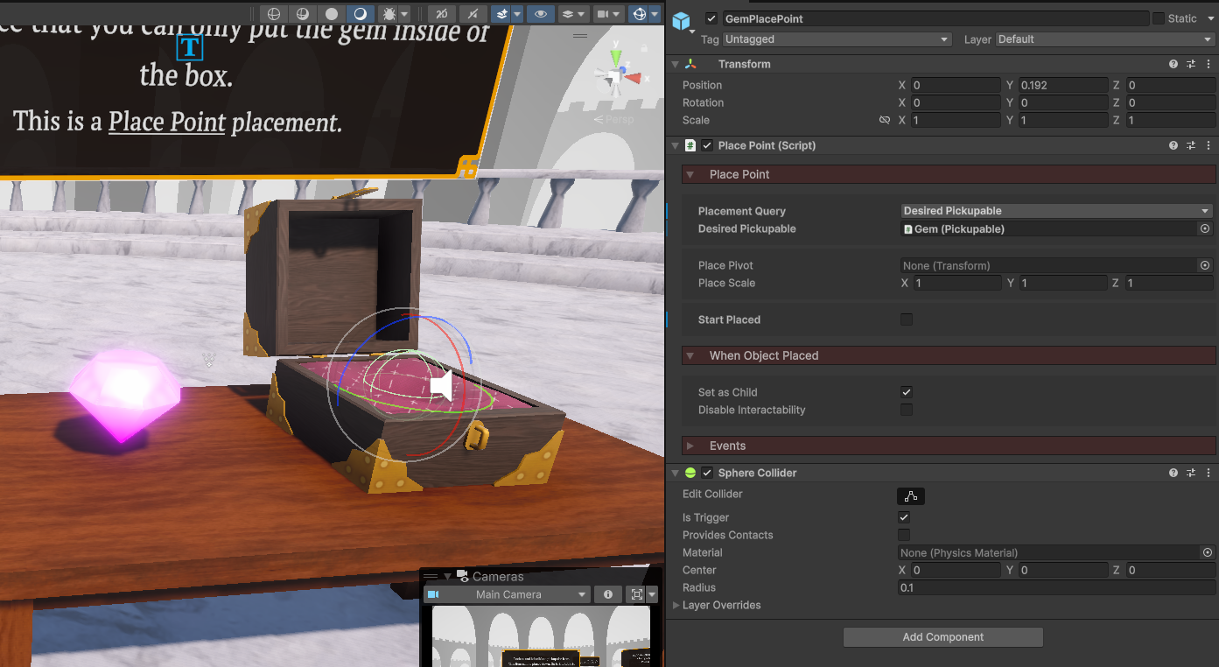Uncheck the Set as Child checkbox

pyautogui.click(x=907, y=392)
